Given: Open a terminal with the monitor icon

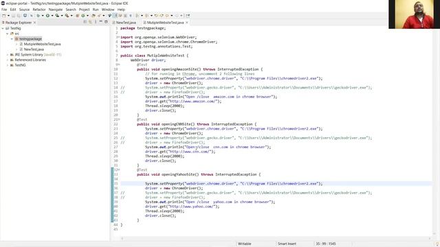Looking at the screenshot, I should click(25, 16).
